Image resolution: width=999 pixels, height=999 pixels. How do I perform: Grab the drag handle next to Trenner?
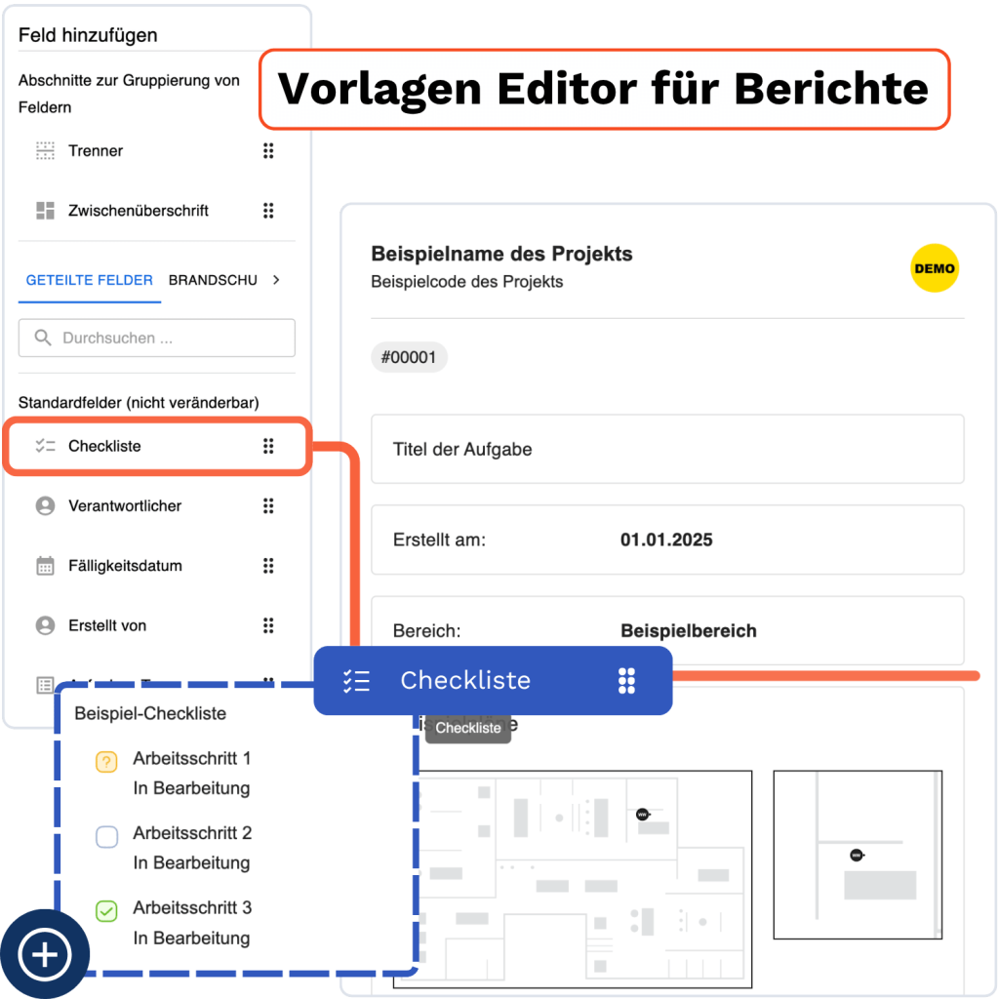click(268, 151)
